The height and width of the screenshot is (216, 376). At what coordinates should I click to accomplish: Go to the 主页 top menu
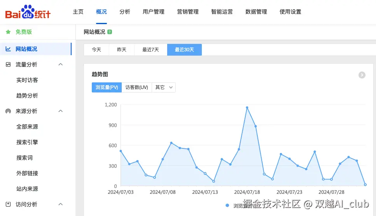(x=78, y=12)
